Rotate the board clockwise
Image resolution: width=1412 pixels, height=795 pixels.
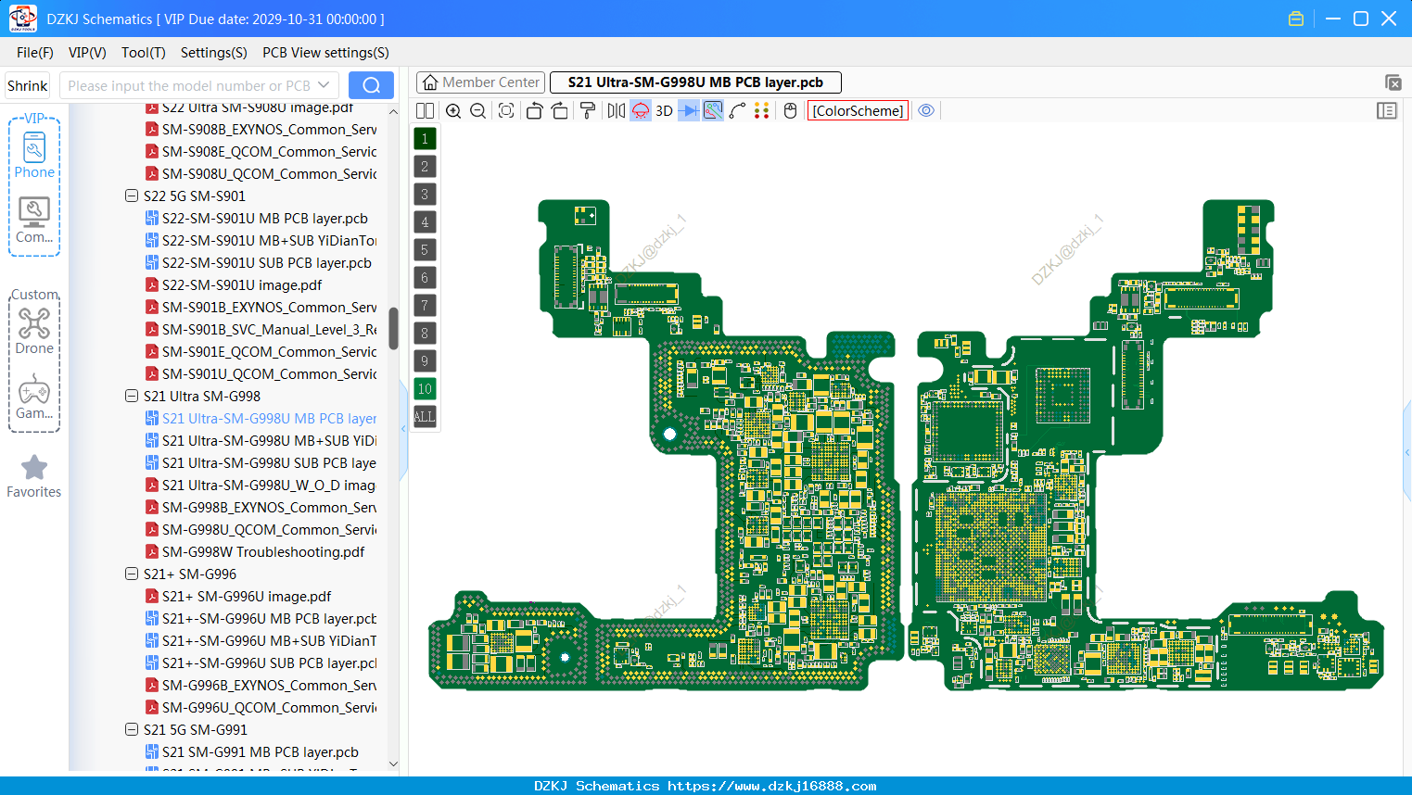(560, 110)
